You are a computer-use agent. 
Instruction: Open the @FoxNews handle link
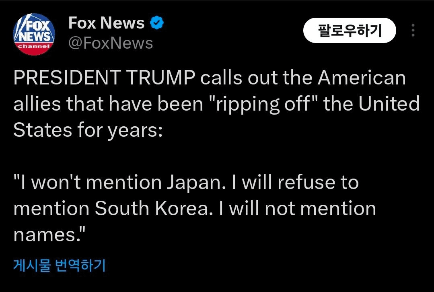click(111, 43)
